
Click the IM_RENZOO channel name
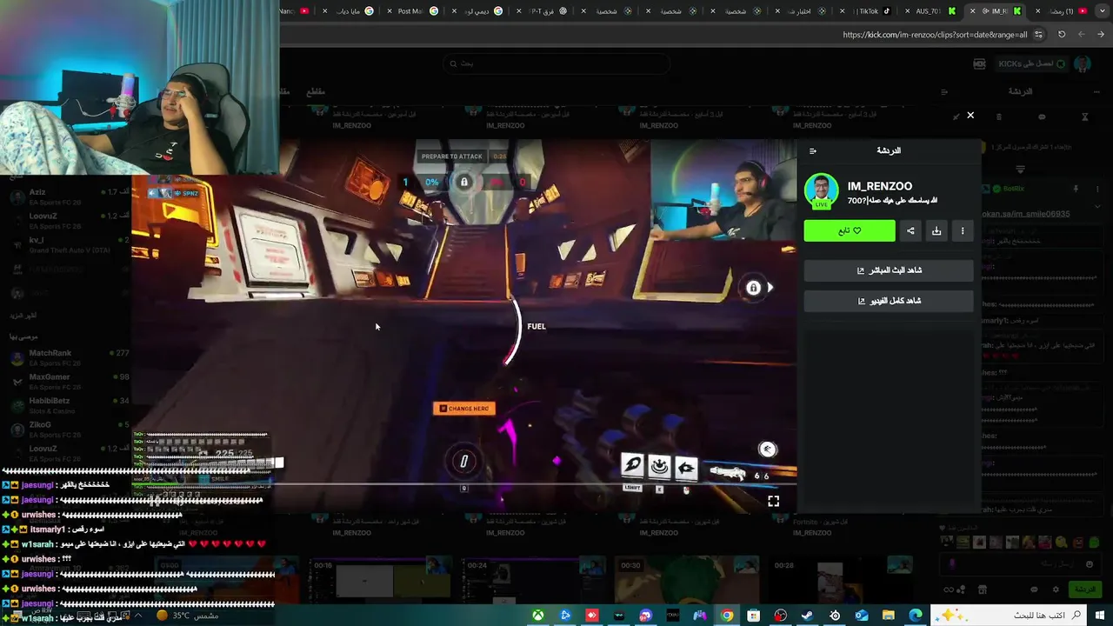coord(880,187)
